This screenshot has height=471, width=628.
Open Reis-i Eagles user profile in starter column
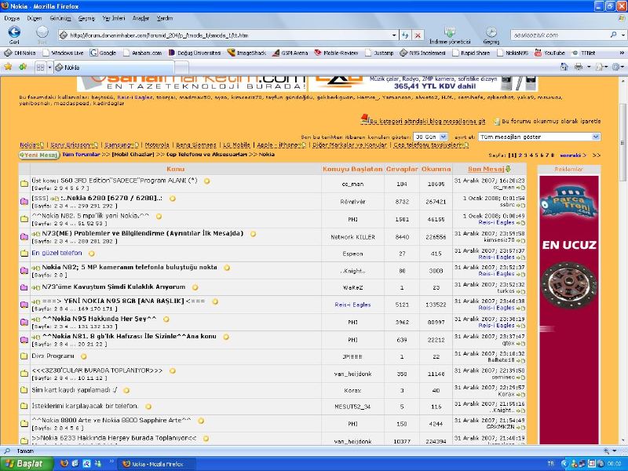click(x=352, y=305)
